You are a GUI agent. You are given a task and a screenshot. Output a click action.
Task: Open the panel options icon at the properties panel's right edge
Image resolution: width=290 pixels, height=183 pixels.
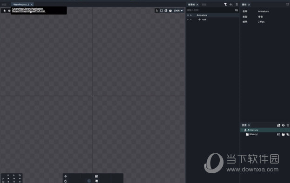(x=288, y=5)
